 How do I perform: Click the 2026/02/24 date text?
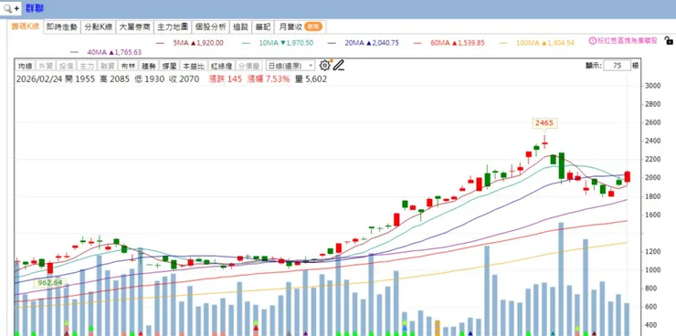point(38,79)
